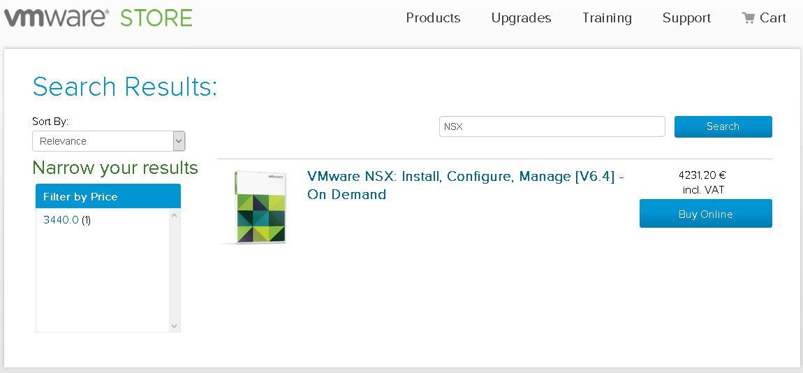Open the Support menu

point(686,18)
